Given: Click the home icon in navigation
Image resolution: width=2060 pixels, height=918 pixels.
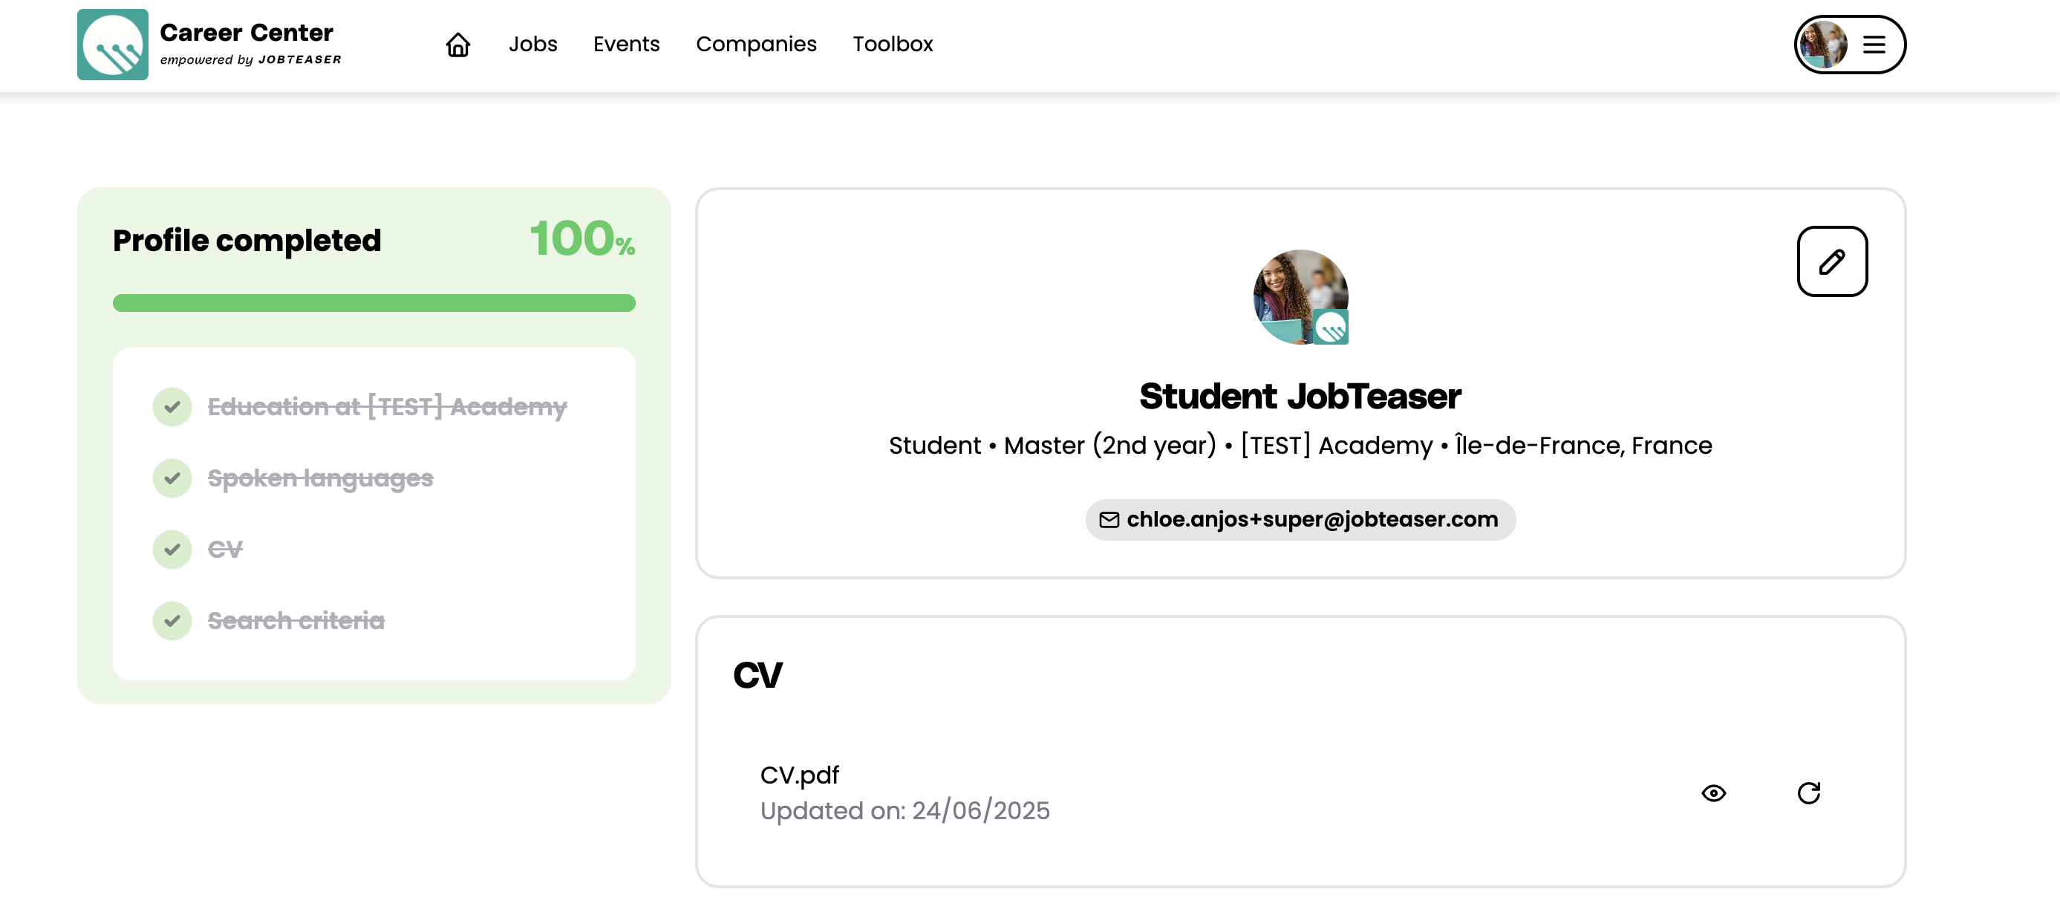Looking at the screenshot, I should (457, 45).
